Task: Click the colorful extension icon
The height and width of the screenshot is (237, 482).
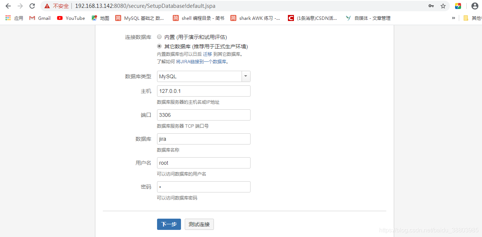Action: tap(458, 6)
